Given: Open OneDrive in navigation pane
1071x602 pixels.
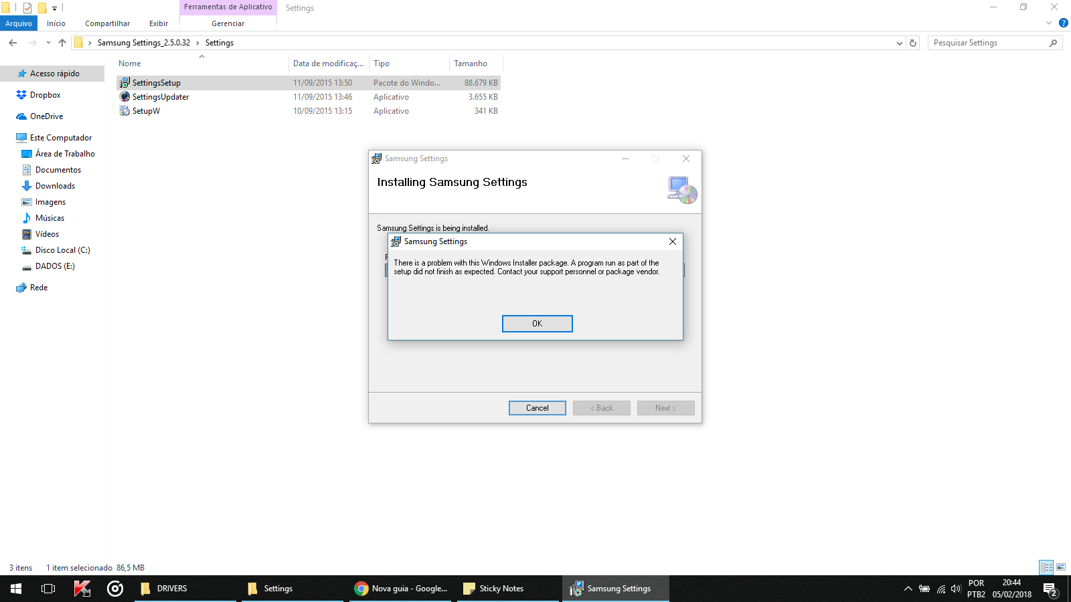Looking at the screenshot, I should click(46, 116).
